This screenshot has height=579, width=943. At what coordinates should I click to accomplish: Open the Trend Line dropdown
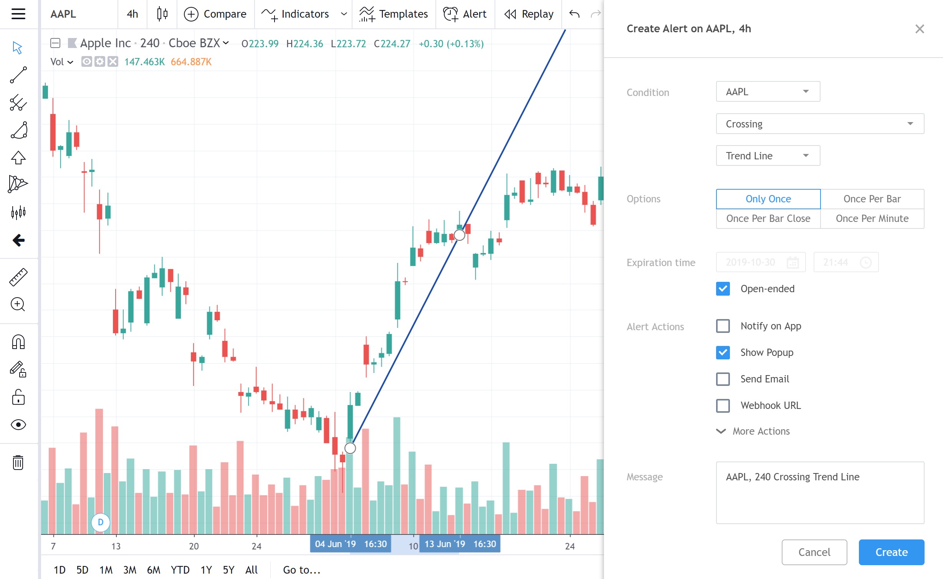(768, 156)
